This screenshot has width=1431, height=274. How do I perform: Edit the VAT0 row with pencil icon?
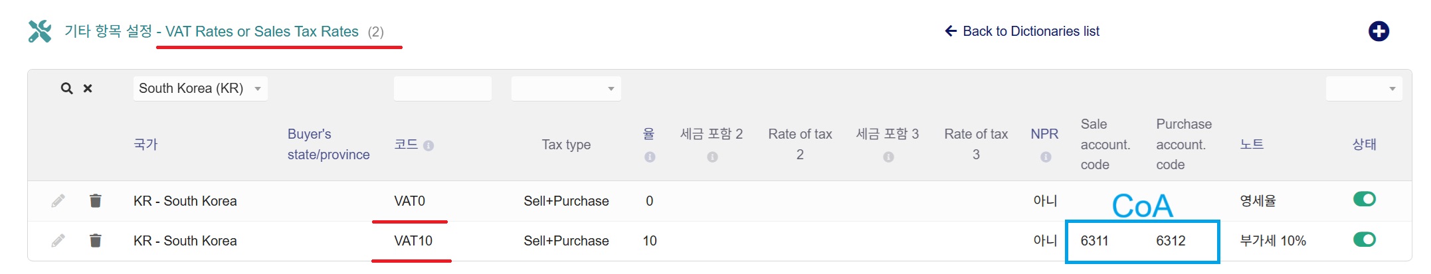pyautogui.click(x=58, y=200)
